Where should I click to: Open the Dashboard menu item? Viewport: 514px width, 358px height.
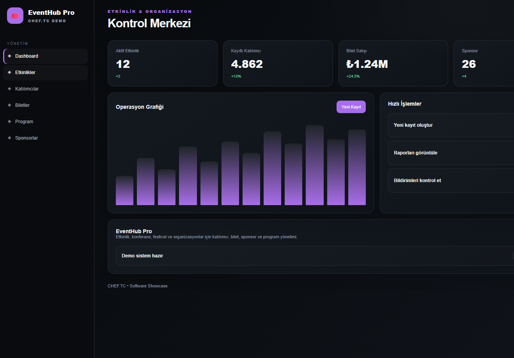tap(46, 56)
